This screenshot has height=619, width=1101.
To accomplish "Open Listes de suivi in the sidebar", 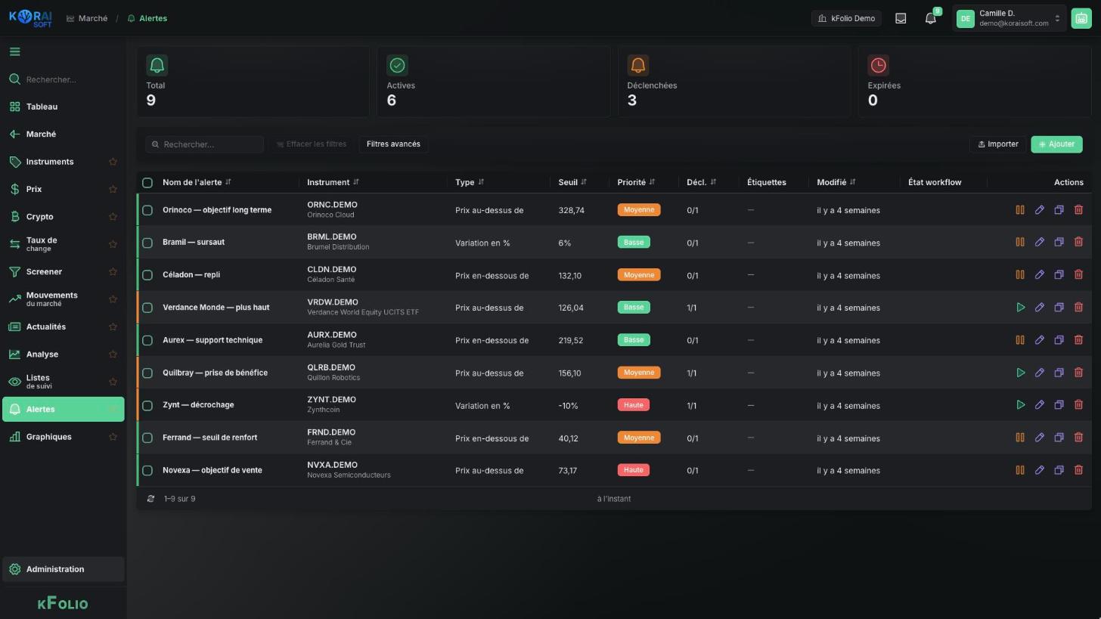I will coord(64,382).
